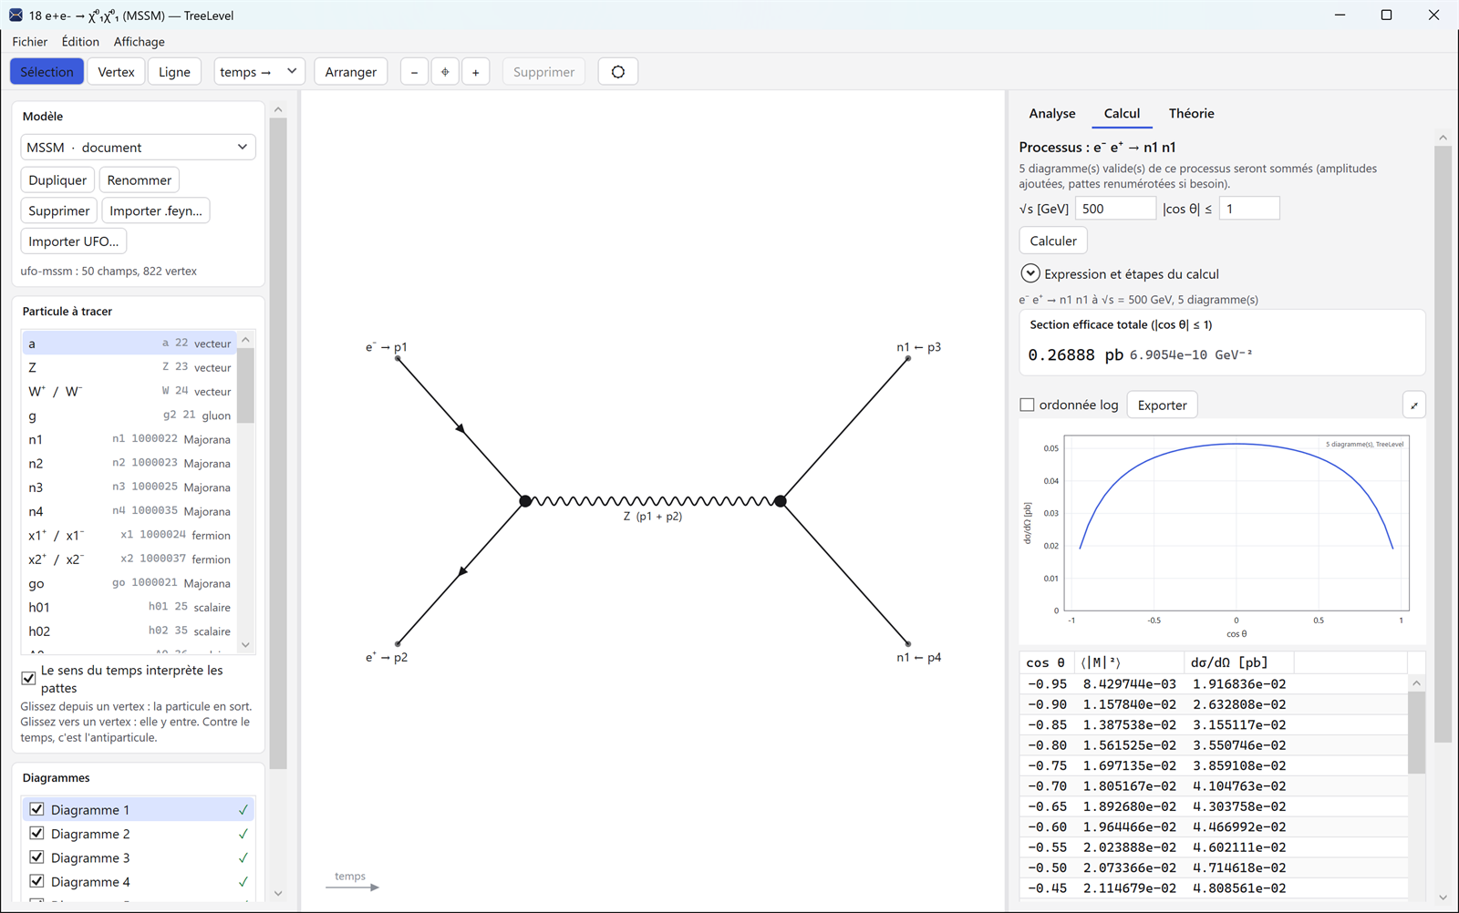Click the √s [GeV] input field

pos(1115,209)
